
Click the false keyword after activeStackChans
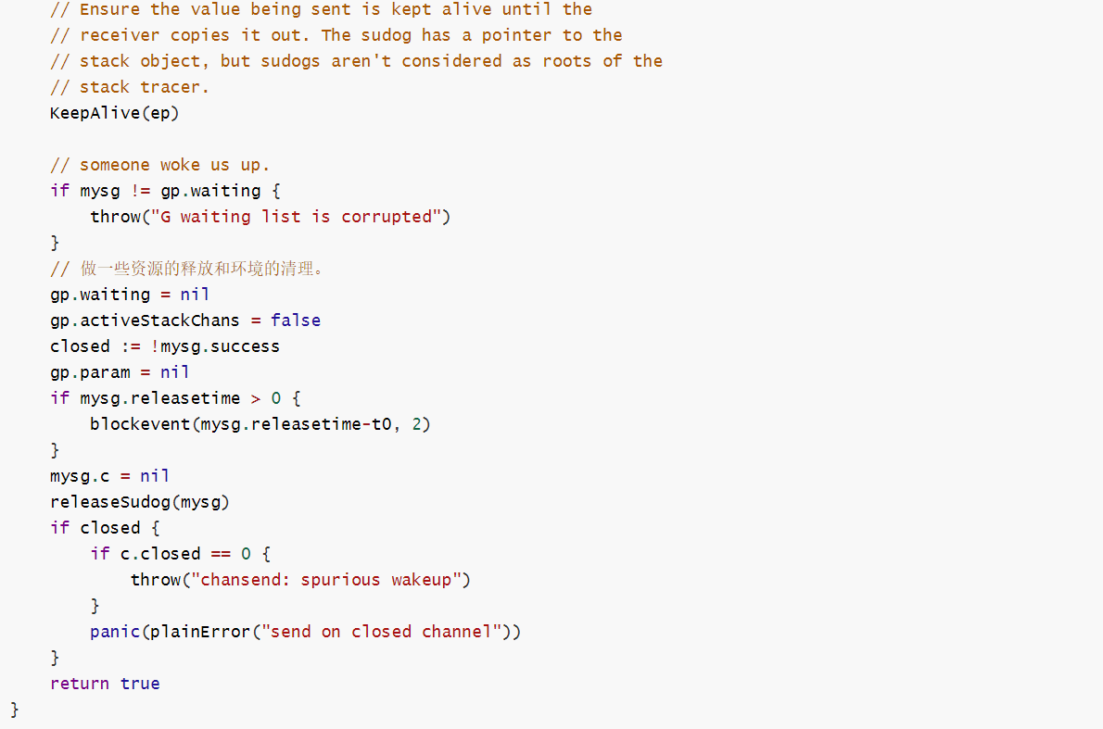coord(296,321)
